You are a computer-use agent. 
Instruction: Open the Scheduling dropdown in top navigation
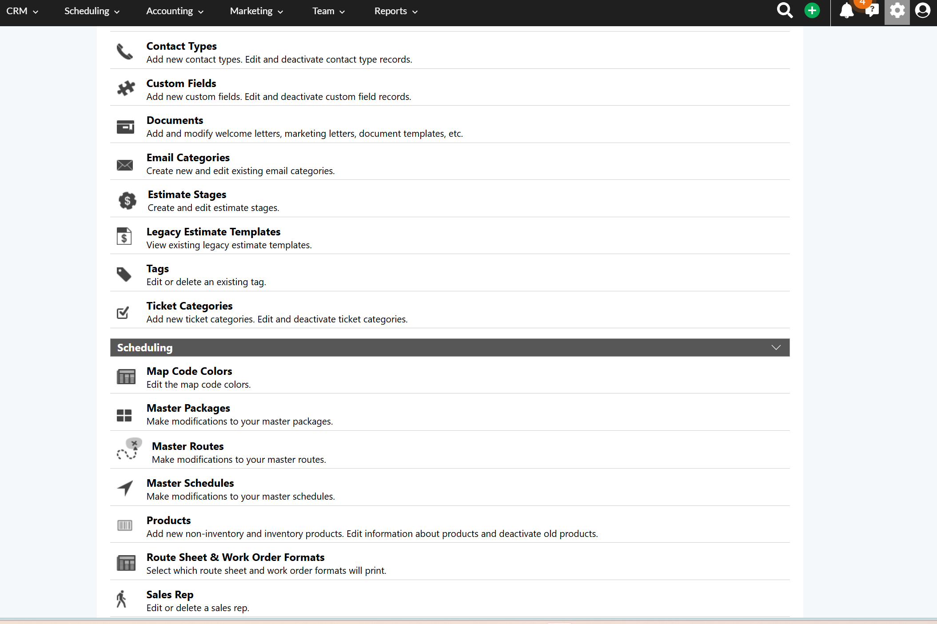click(92, 11)
